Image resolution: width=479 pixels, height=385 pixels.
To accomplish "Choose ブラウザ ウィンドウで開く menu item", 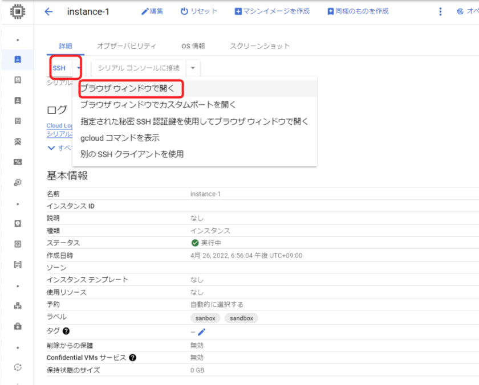I will [194, 88].
